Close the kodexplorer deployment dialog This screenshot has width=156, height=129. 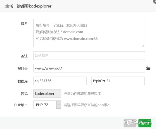(x=155, y=2)
